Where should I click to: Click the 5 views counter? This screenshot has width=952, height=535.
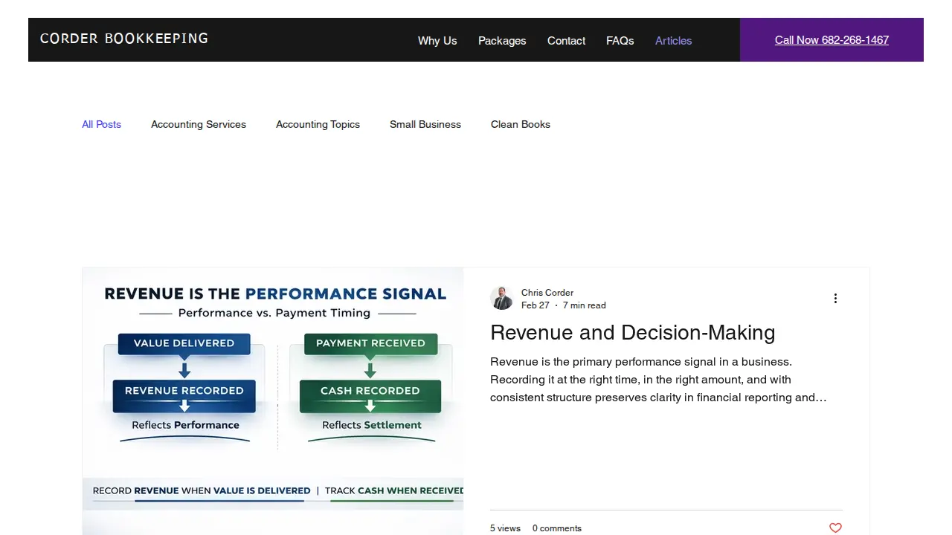click(x=505, y=528)
